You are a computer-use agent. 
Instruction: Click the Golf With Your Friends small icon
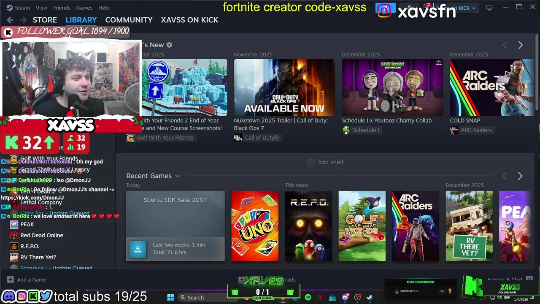pyautogui.click(x=130, y=138)
